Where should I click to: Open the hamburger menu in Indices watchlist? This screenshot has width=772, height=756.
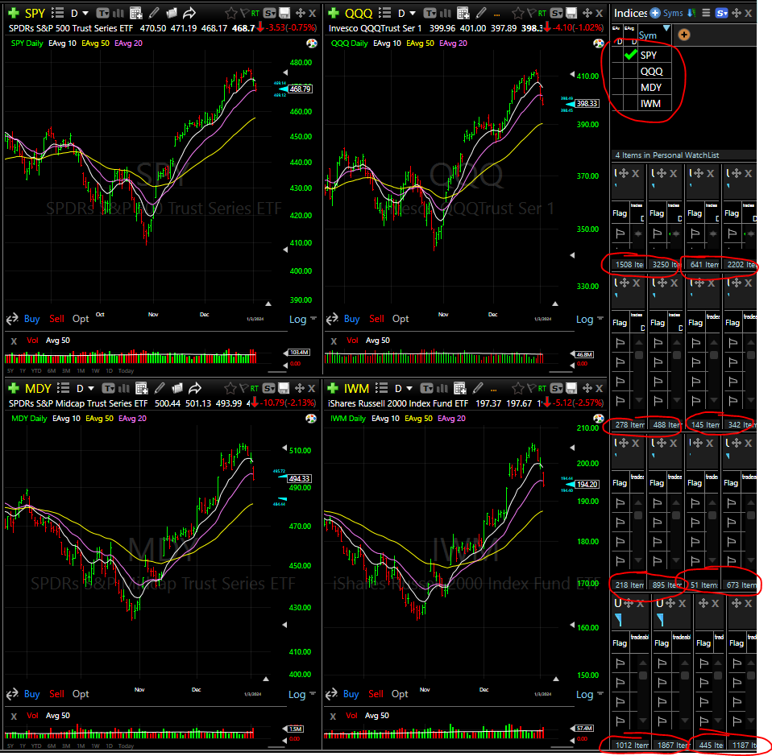coord(706,13)
